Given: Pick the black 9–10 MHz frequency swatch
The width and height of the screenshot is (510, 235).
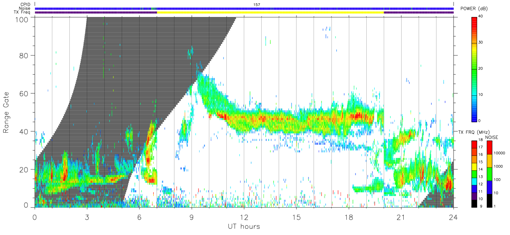Looking at the screenshot, I should click(474, 204).
